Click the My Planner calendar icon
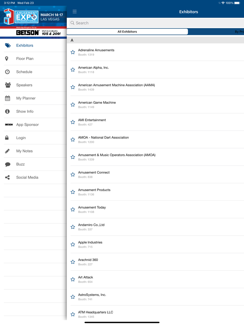244x325 pixels. [x=7, y=98]
